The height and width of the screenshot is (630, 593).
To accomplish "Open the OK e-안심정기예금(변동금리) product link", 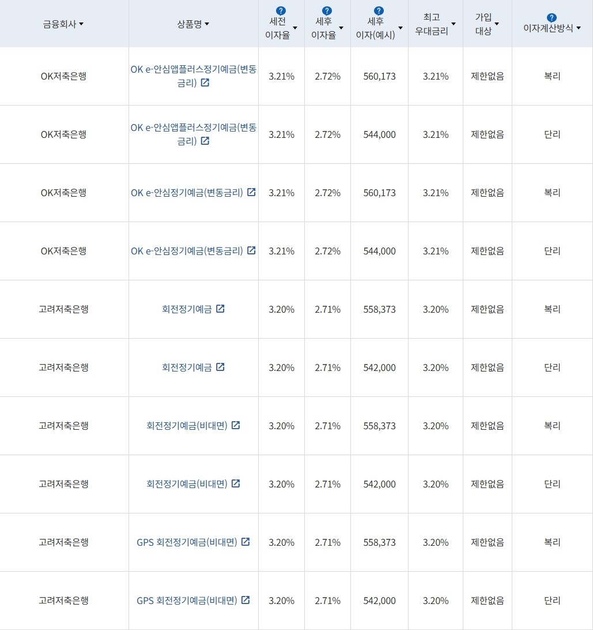I will [x=186, y=193].
